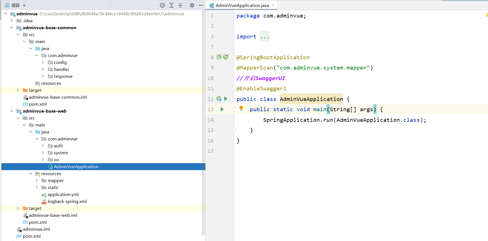Image resolution: width=488 pixels, height=241 pixels.
Task: Hide the project tool window
Action: click(x=201, y=5)
